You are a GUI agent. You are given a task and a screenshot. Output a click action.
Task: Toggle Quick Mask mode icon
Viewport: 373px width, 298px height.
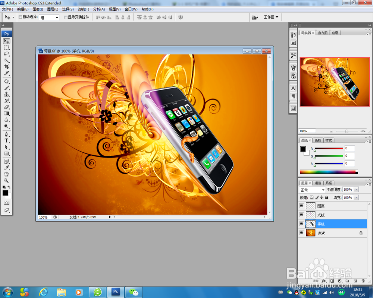tap(6, 203)
